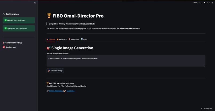Click the Manage app chevron arrow
This screenshot has width=215, height=111.
click(202, 108)
